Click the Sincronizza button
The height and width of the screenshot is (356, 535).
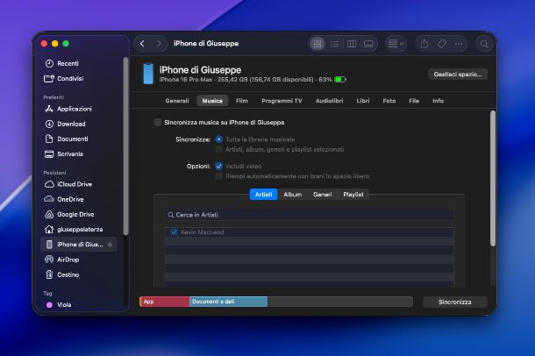[454, 302]
